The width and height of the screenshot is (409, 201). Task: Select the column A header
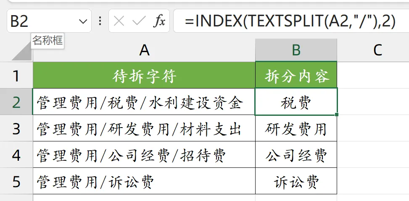coord(144,50)
